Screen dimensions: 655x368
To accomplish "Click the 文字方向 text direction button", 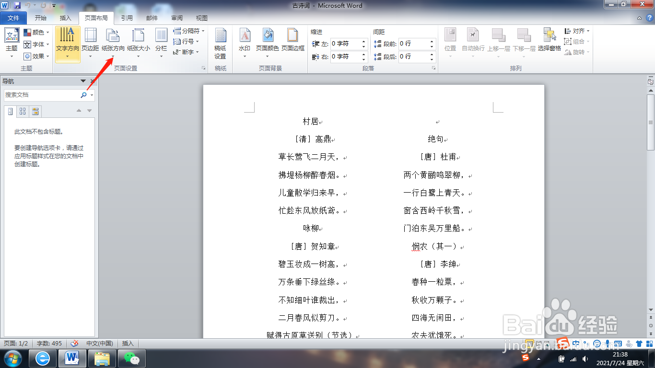I will (x=67, y=44).
